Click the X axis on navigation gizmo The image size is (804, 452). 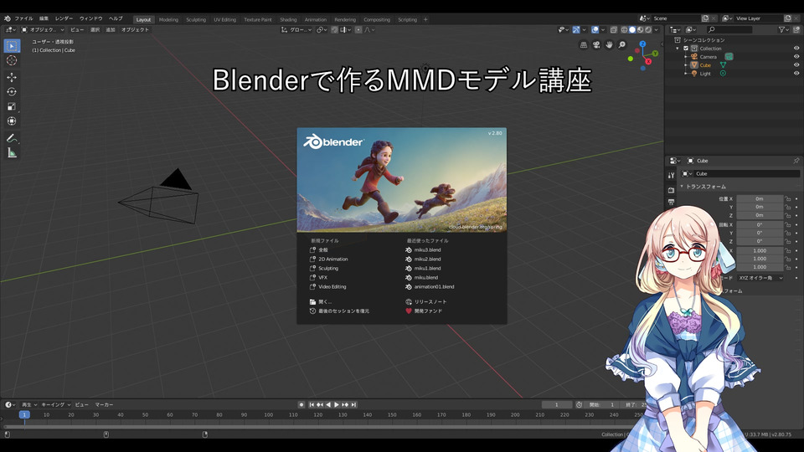click(x=648, y=61)
